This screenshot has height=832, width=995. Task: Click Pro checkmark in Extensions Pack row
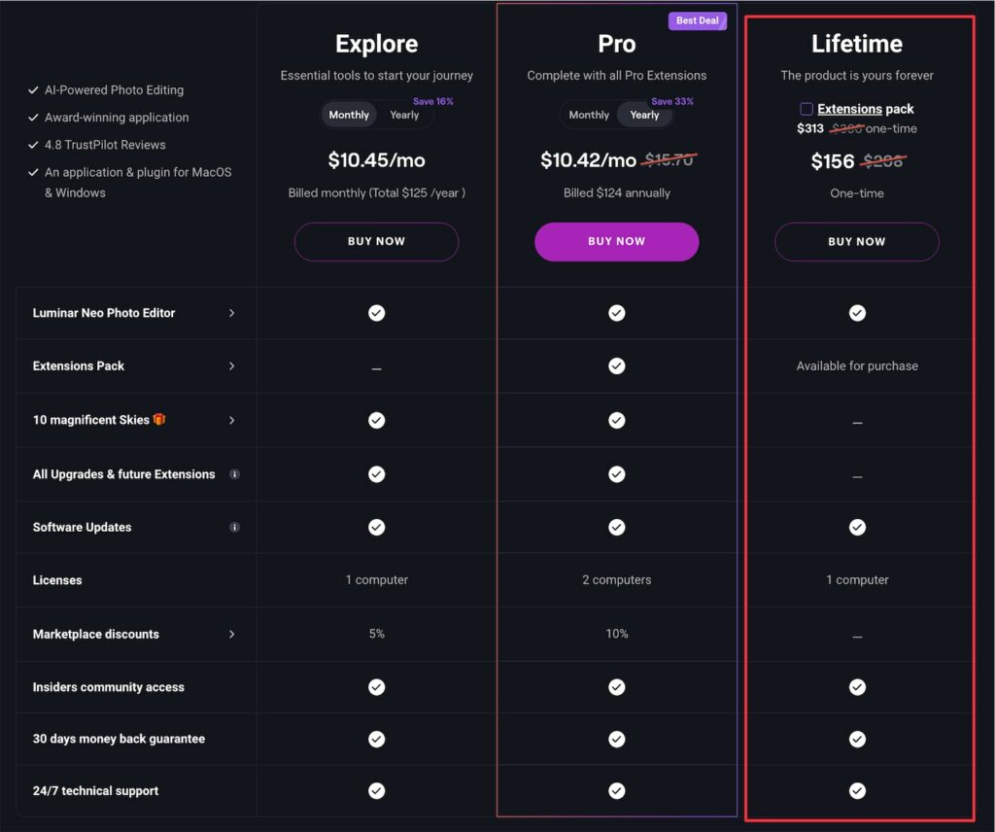[617, 365]
